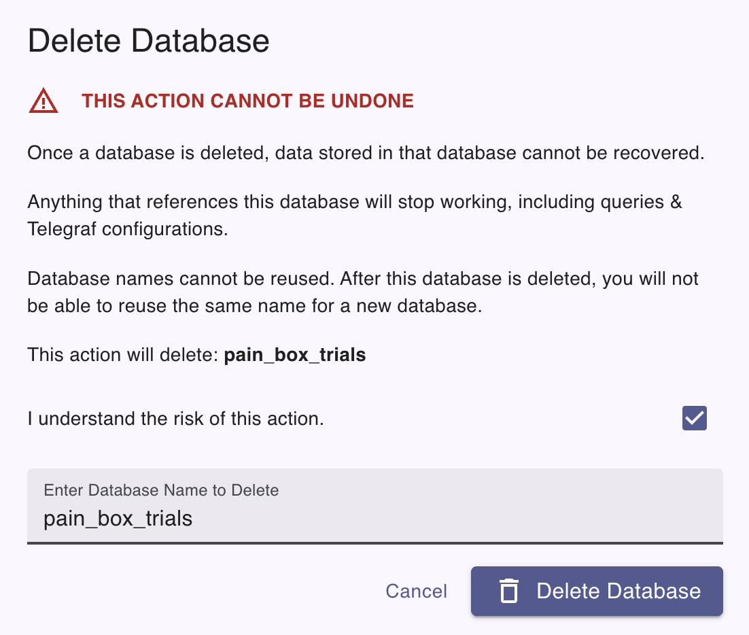749x635 pixels.
Task: Click inside the database name input field
Action: 374,517
